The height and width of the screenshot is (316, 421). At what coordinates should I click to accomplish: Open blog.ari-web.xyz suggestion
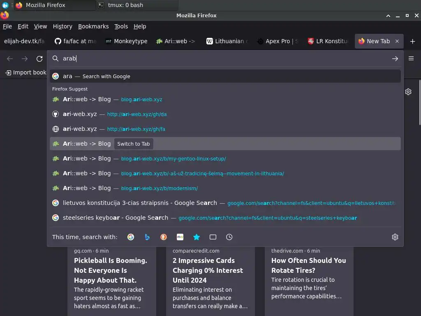pos(225,99)
